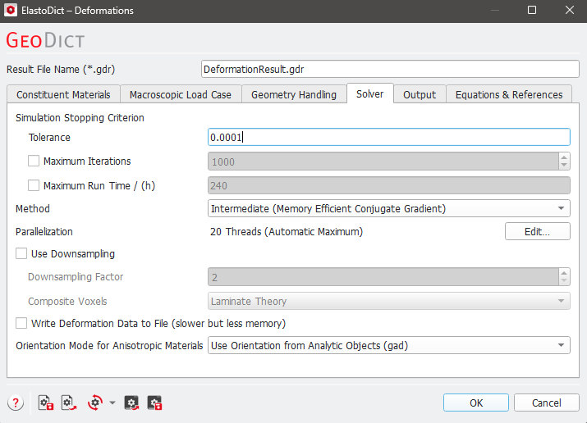The width and height of the screenshot is (587, 423).
Task: Click the ElastoDict app icon in title bar
Action: (x=11, y=10)
